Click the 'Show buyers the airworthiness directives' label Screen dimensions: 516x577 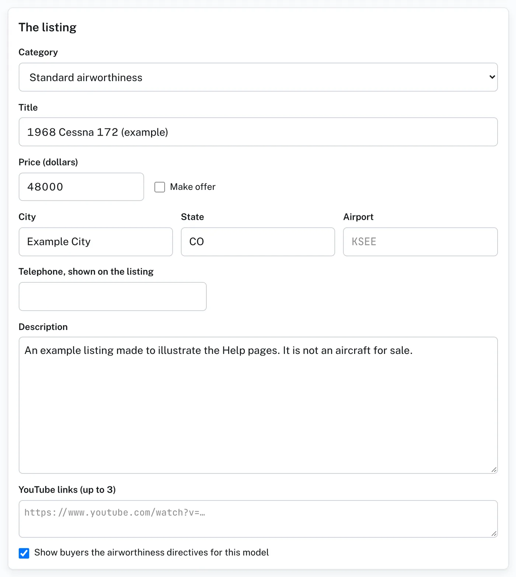[151, 553]
